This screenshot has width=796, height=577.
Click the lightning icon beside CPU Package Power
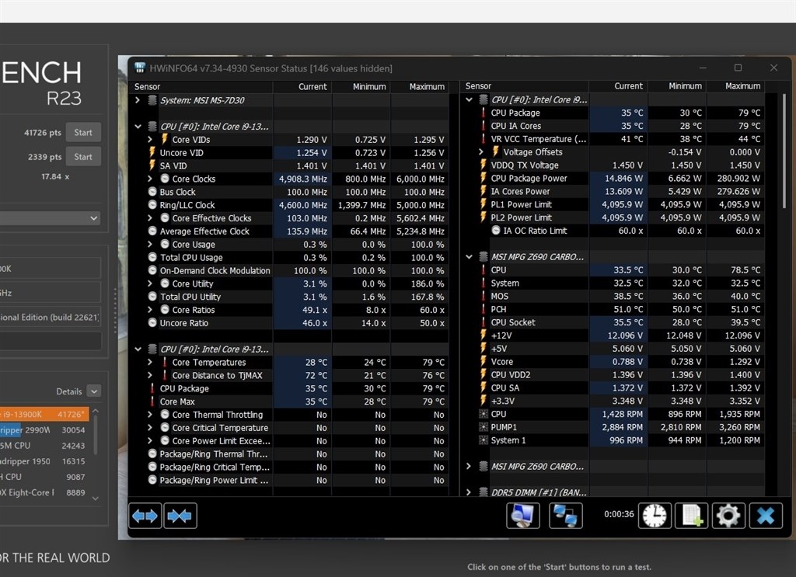pyautogui.click(x=484, y=178)
